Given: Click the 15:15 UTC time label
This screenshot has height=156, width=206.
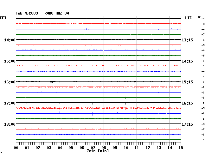Looking at the screenshot, I should [187, 82].
